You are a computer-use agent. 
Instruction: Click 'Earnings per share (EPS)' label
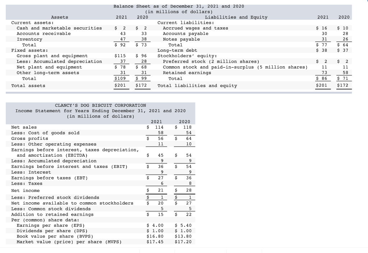51,226
